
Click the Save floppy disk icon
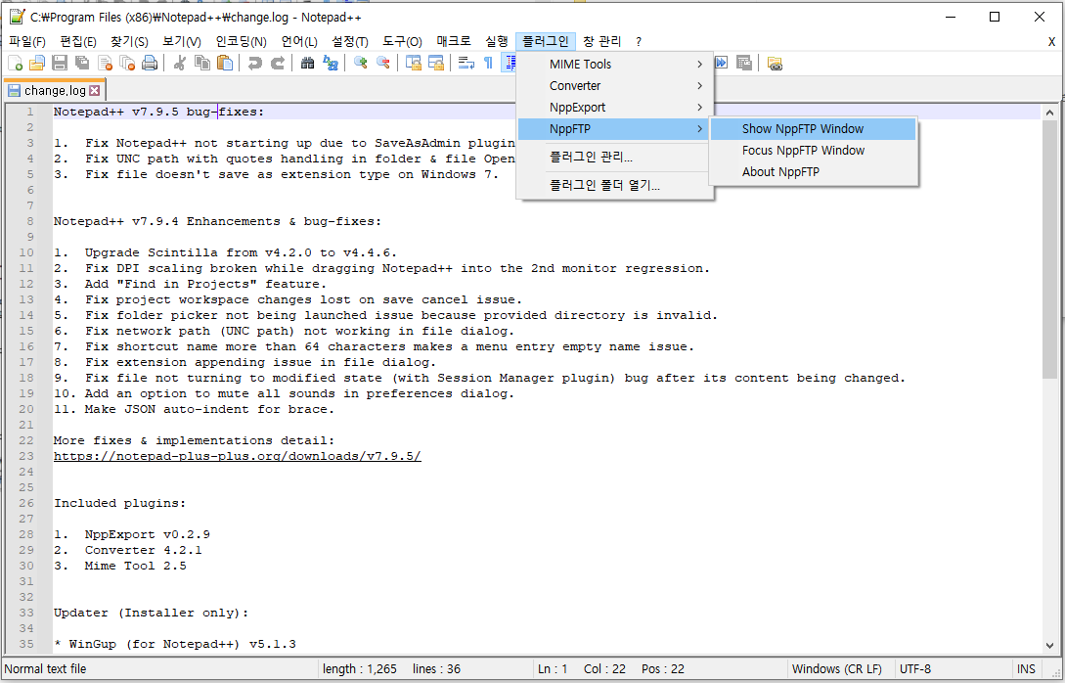click(x=60, y=64)
